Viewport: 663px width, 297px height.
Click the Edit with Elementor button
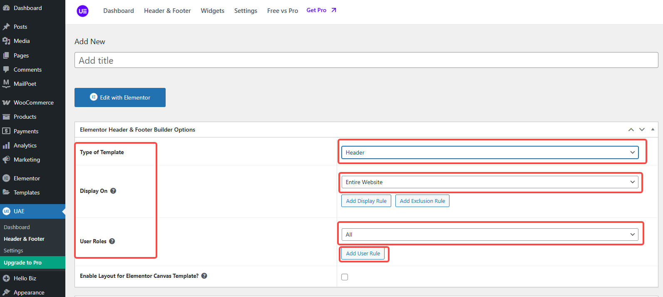[x=120, y=97]
